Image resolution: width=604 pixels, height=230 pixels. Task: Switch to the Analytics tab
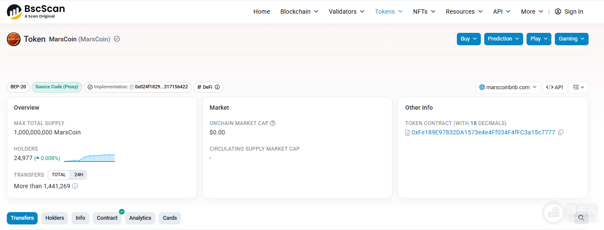pos(140,218)
